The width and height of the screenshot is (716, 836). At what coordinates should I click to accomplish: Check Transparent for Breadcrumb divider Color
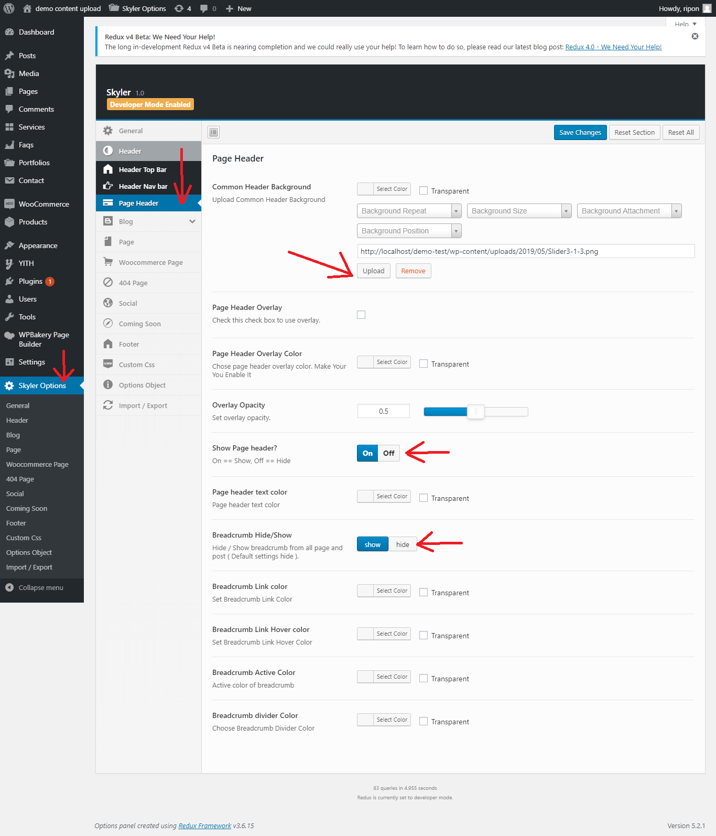coord(424,721)
